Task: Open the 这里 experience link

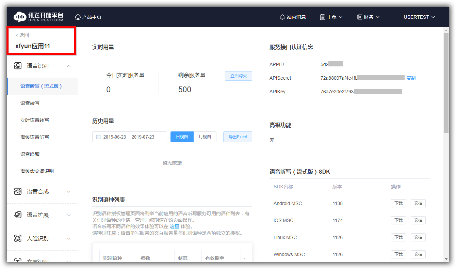Action: tap(175, 226)
